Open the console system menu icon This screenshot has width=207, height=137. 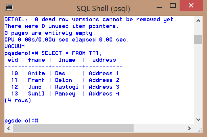point(9,7)
